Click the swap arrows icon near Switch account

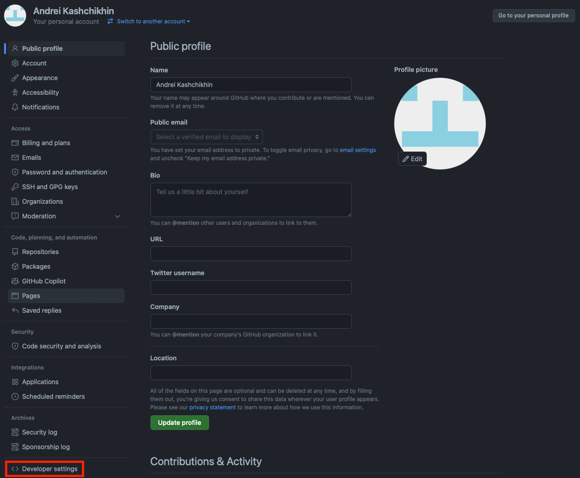tap(110, 21)
